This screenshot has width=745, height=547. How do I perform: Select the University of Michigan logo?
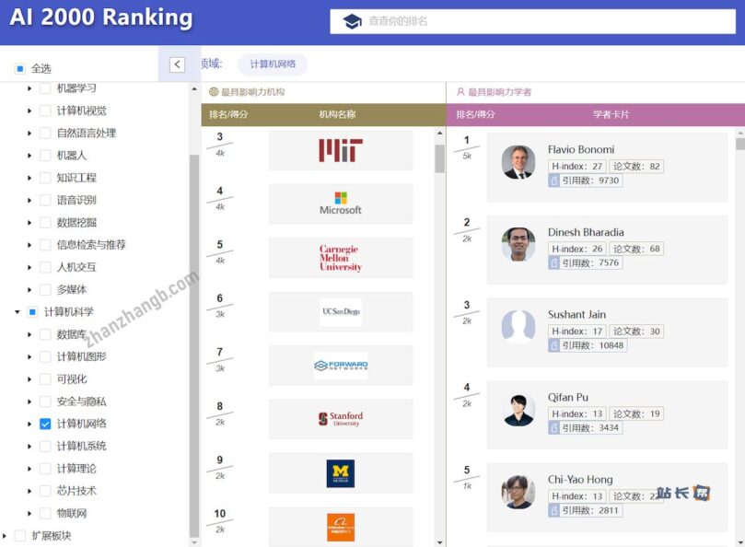point(341,473)
